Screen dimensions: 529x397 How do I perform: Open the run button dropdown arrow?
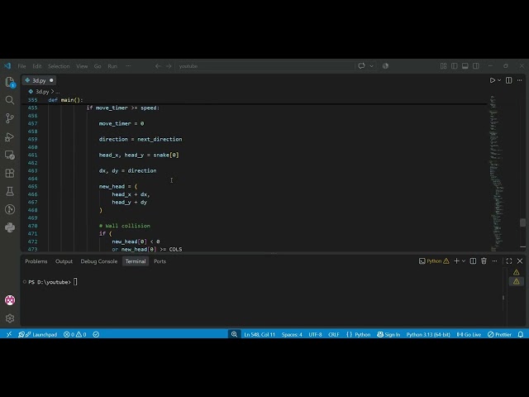click(x=499, y=80)
